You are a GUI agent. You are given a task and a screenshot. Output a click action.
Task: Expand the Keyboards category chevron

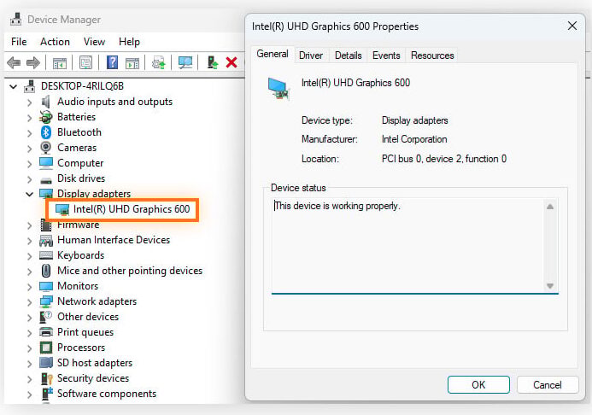pyautogui.click(x=29, y=256)
